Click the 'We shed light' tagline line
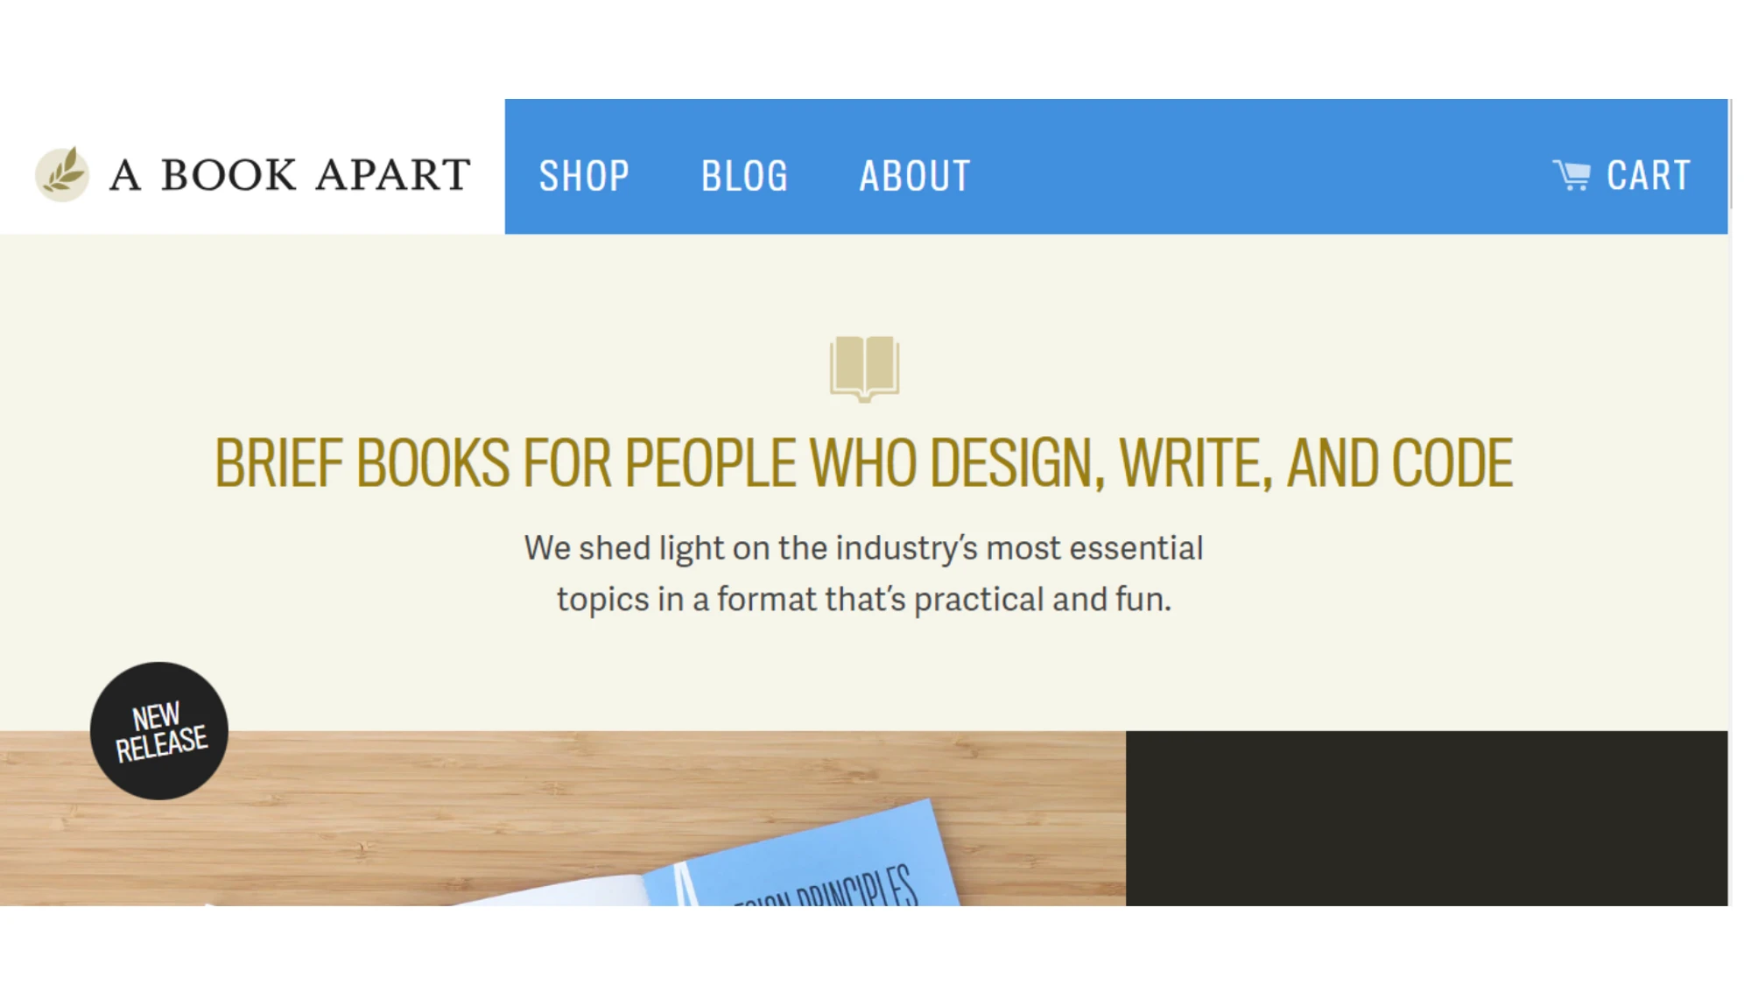This screenshot has height=985, width=1751. (x=863, y=548)
